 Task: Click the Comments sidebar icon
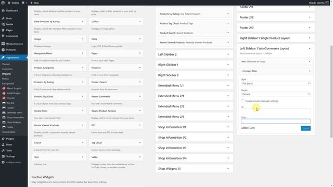click(3, 36)
